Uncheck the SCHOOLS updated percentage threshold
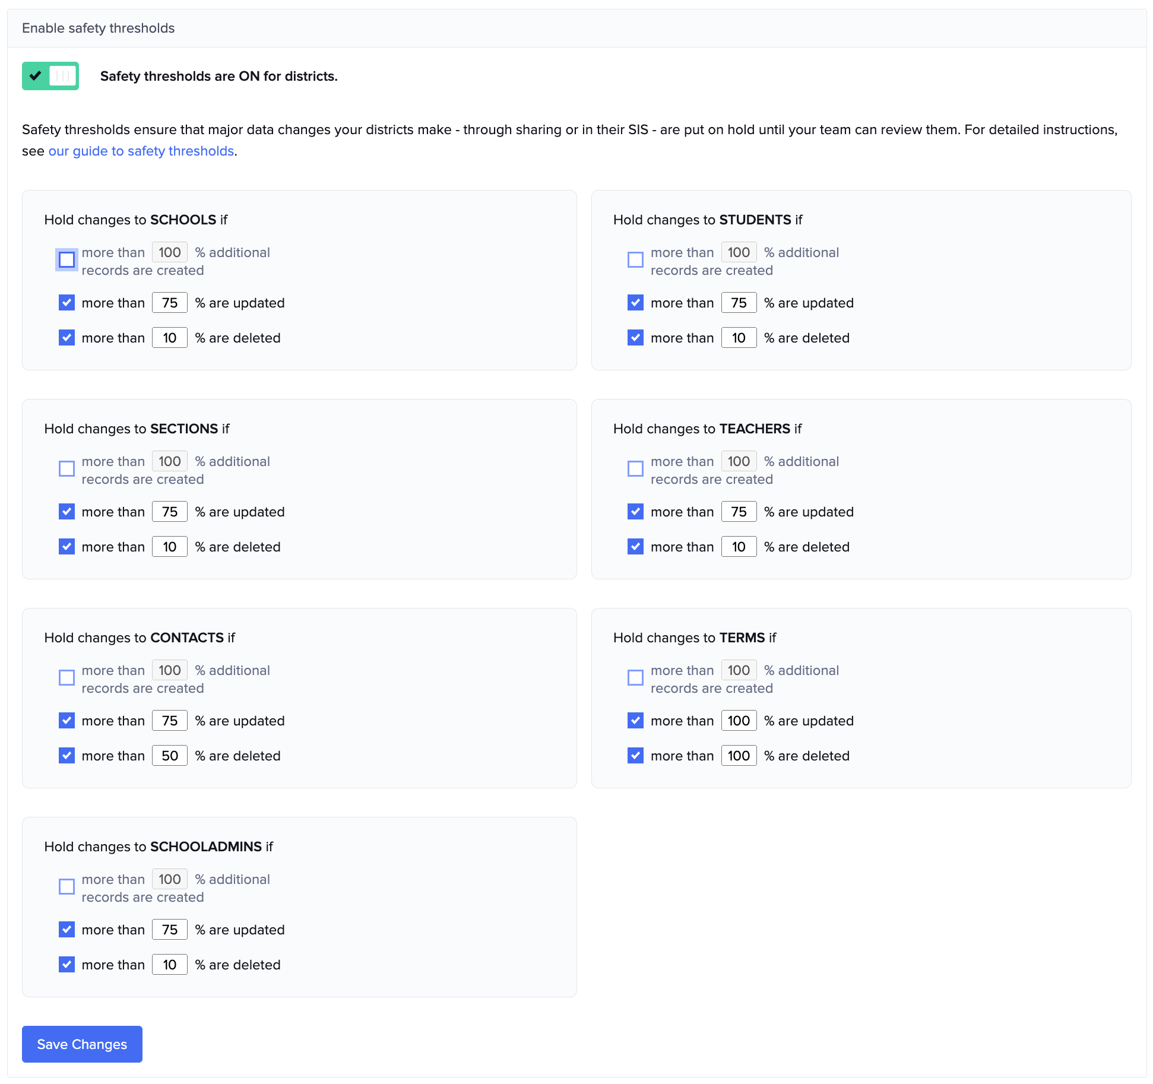The height and width of the screenshot is (1084, 1153). point(66,302)
